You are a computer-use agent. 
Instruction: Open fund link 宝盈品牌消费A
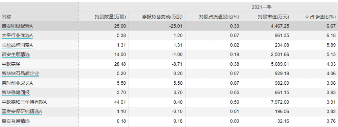17,45
